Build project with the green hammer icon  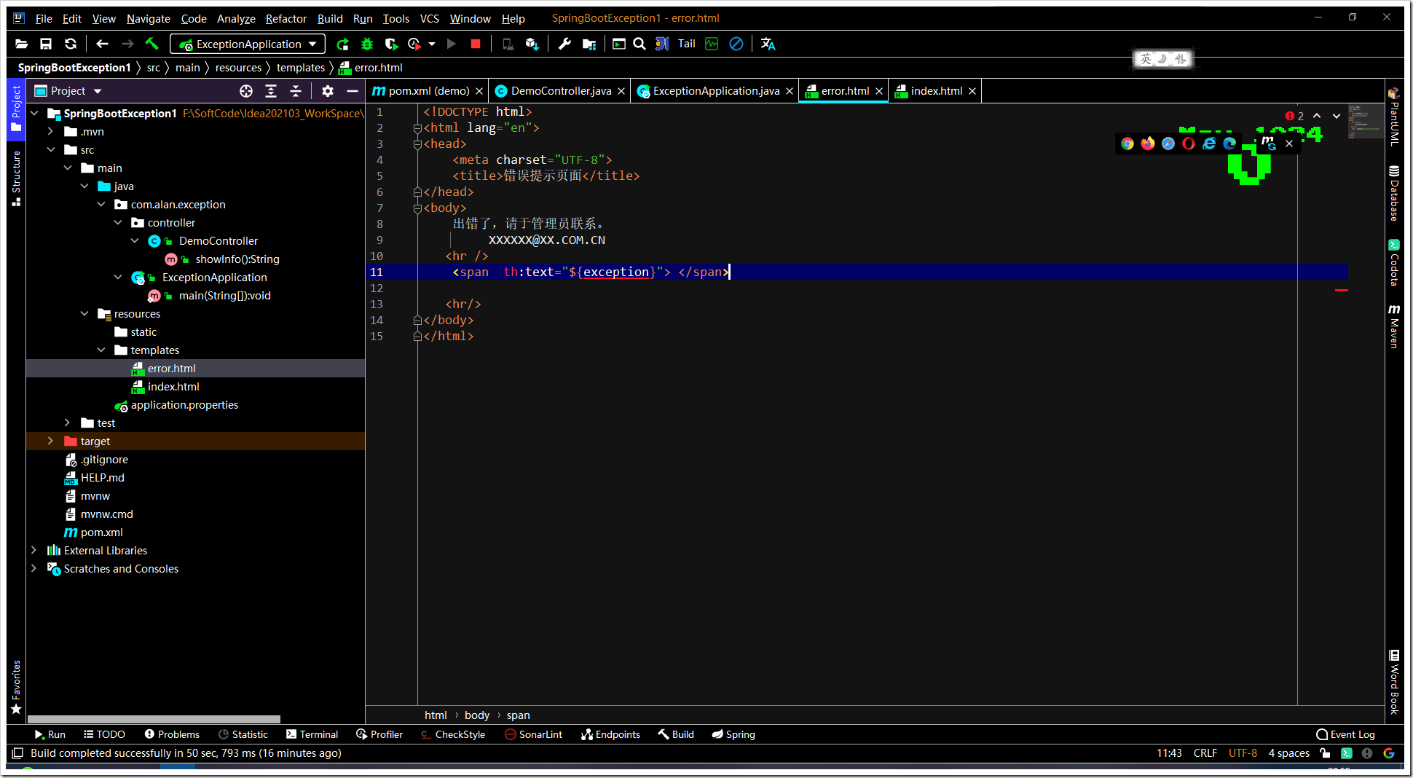tap(151, 44)
